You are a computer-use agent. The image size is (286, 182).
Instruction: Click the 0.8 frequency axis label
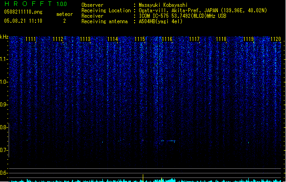[4, 127]
